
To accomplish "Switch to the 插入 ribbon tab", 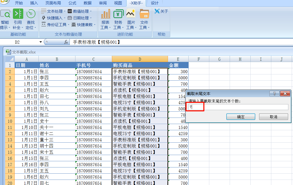I will pyautogui.click(x=34, y=3).
